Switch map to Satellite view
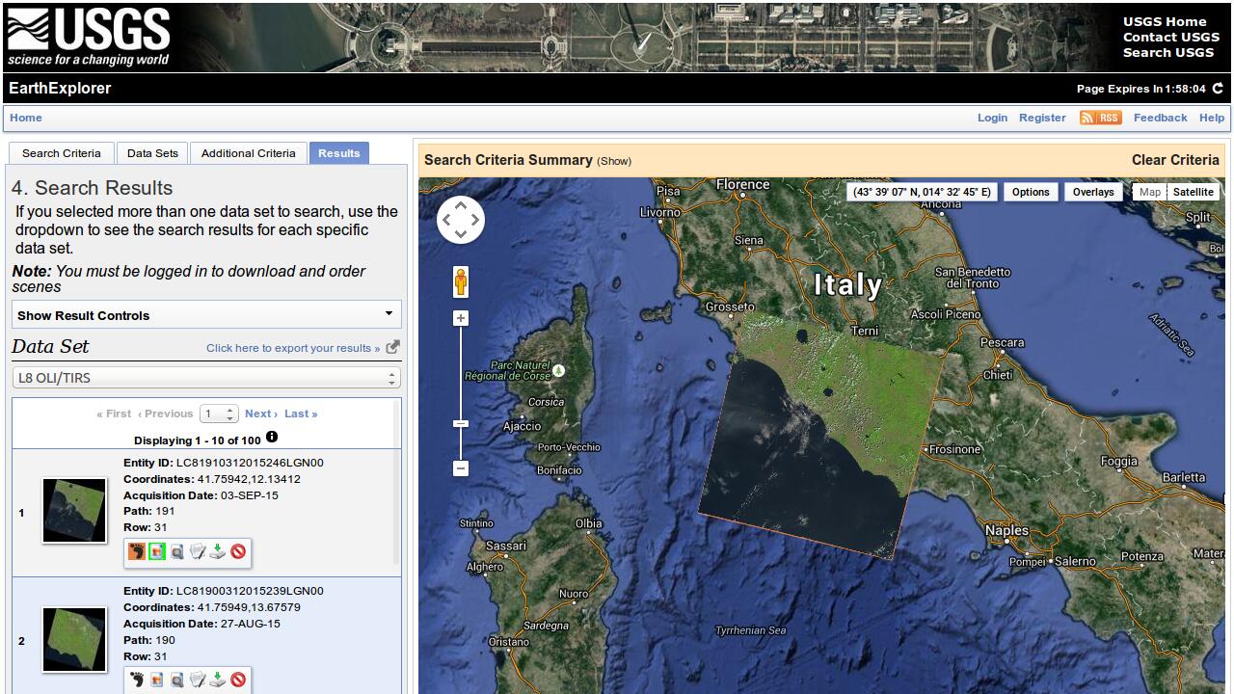 coord(1193,192)
